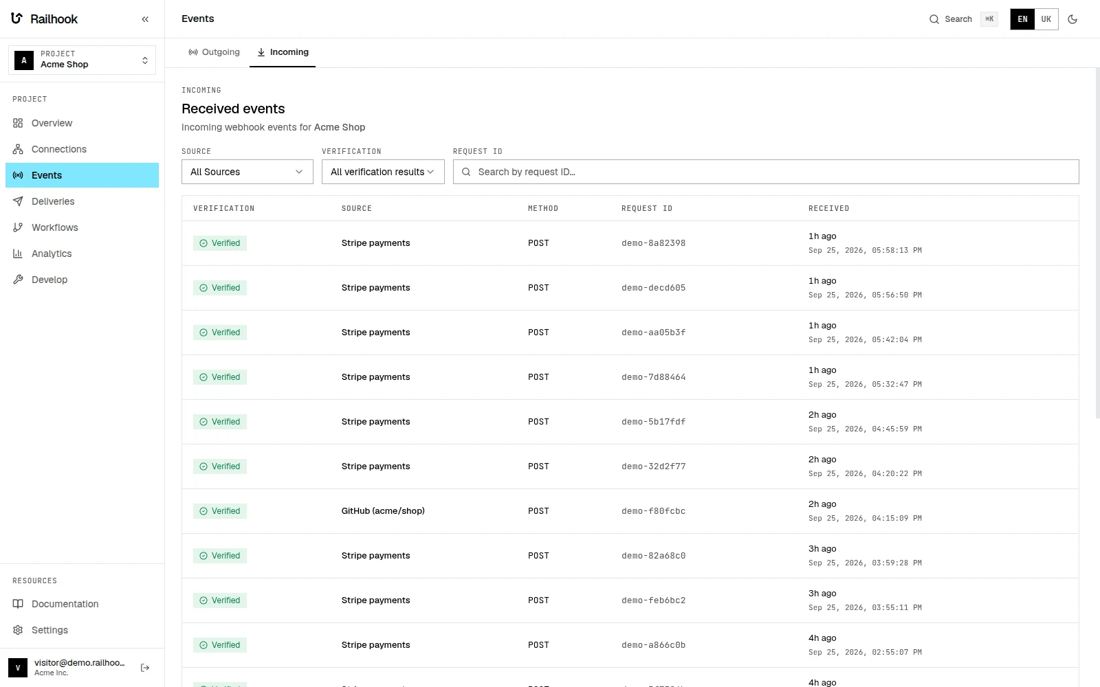Click Verified badge for demo-32d2f77
The height and width of the screenshot is (687, 1100).
(220, 466)
